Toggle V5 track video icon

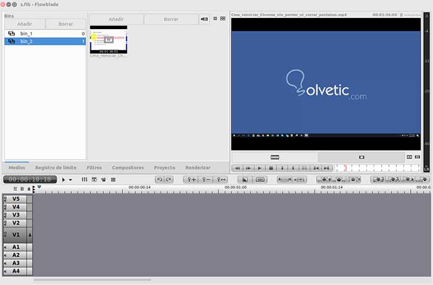pos(5,199)
